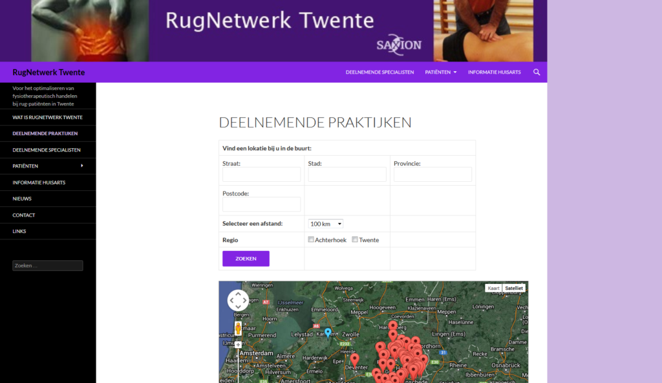Click the blue marker near Kampen

(328, 332)
